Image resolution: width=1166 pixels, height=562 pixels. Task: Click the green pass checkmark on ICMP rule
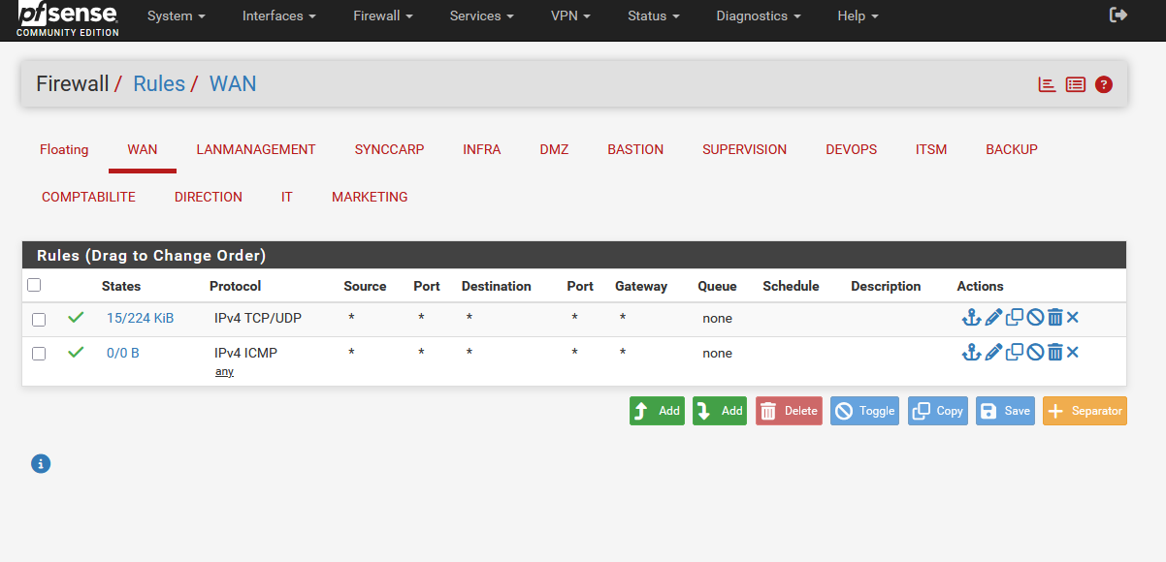[x=76, y=352]
